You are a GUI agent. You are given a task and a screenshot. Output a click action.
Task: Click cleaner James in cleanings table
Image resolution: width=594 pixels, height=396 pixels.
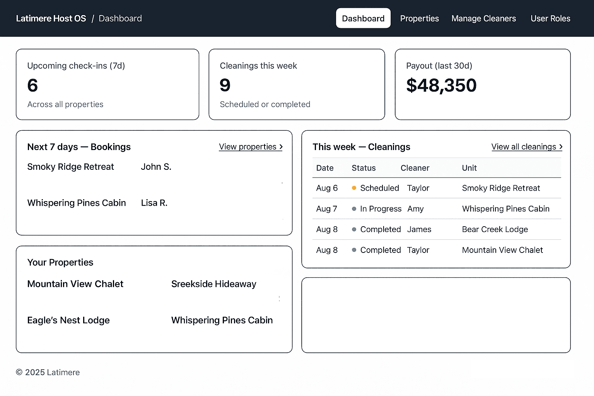coord(419,229)
